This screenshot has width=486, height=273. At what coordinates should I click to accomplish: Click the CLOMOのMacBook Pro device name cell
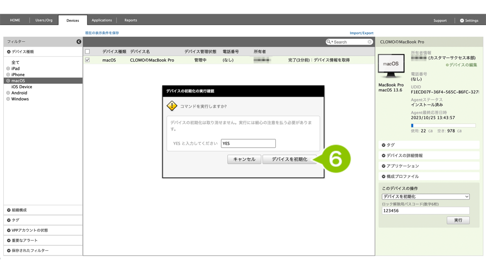(152, 60)
